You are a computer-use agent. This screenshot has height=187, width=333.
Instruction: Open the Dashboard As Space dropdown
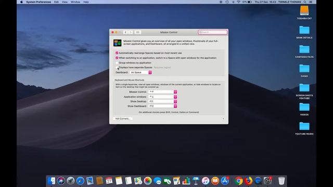pyautogui.click(x=140, y=73)
